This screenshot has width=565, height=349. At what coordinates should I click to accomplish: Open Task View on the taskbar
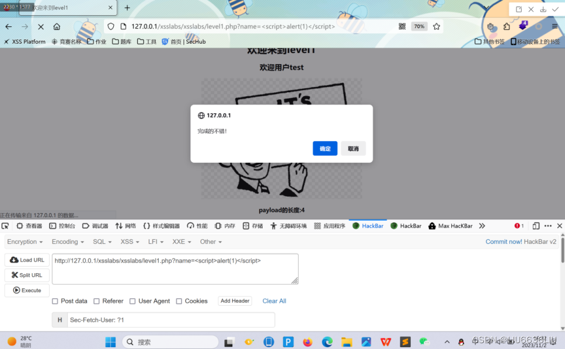pyautogui.click(x=229, y=342)
